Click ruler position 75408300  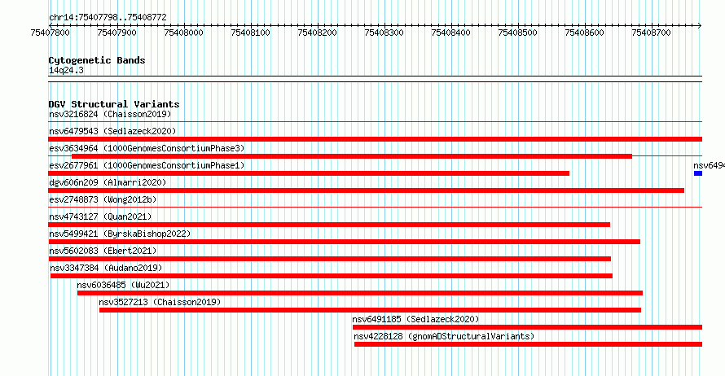tap(384, 33)
